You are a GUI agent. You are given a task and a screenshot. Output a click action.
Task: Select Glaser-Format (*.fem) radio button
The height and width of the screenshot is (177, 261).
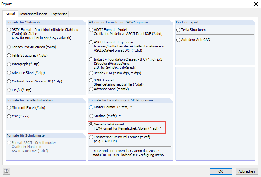91,107
